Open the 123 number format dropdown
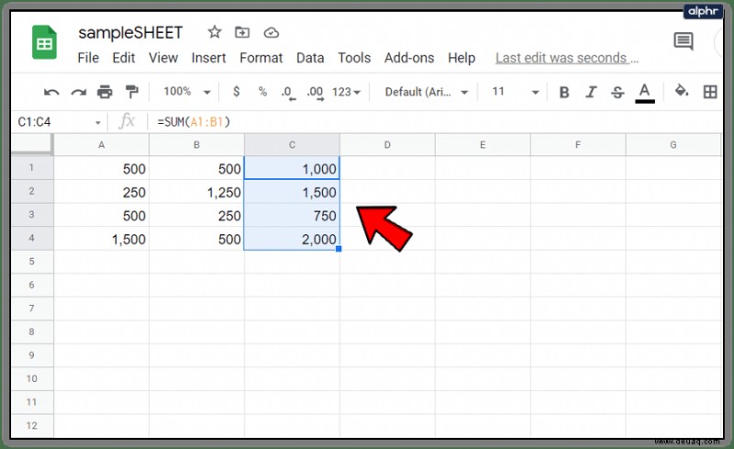 (346, 92)
